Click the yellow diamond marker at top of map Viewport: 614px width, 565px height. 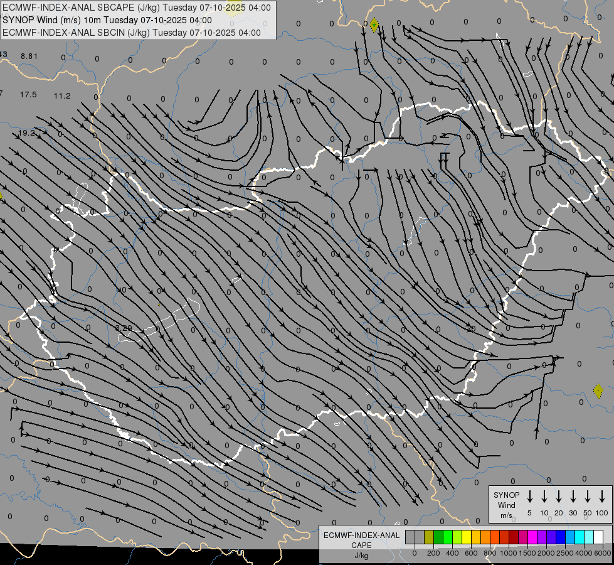[x=374, y=26]
